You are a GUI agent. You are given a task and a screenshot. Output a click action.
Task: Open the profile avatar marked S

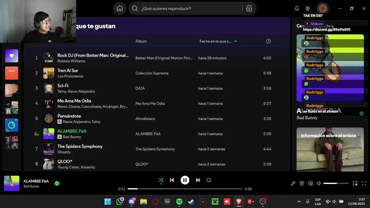pos(323,8)
